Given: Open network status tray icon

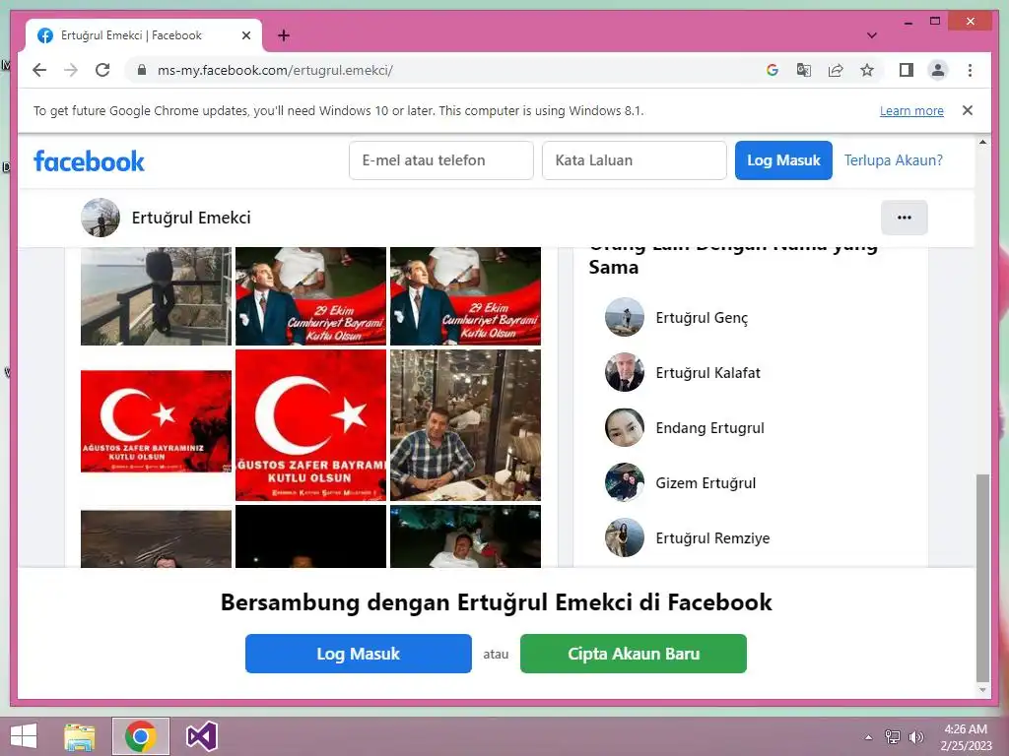Looking at the screenshot, I should pyautogui.click(x=893, y=737).
